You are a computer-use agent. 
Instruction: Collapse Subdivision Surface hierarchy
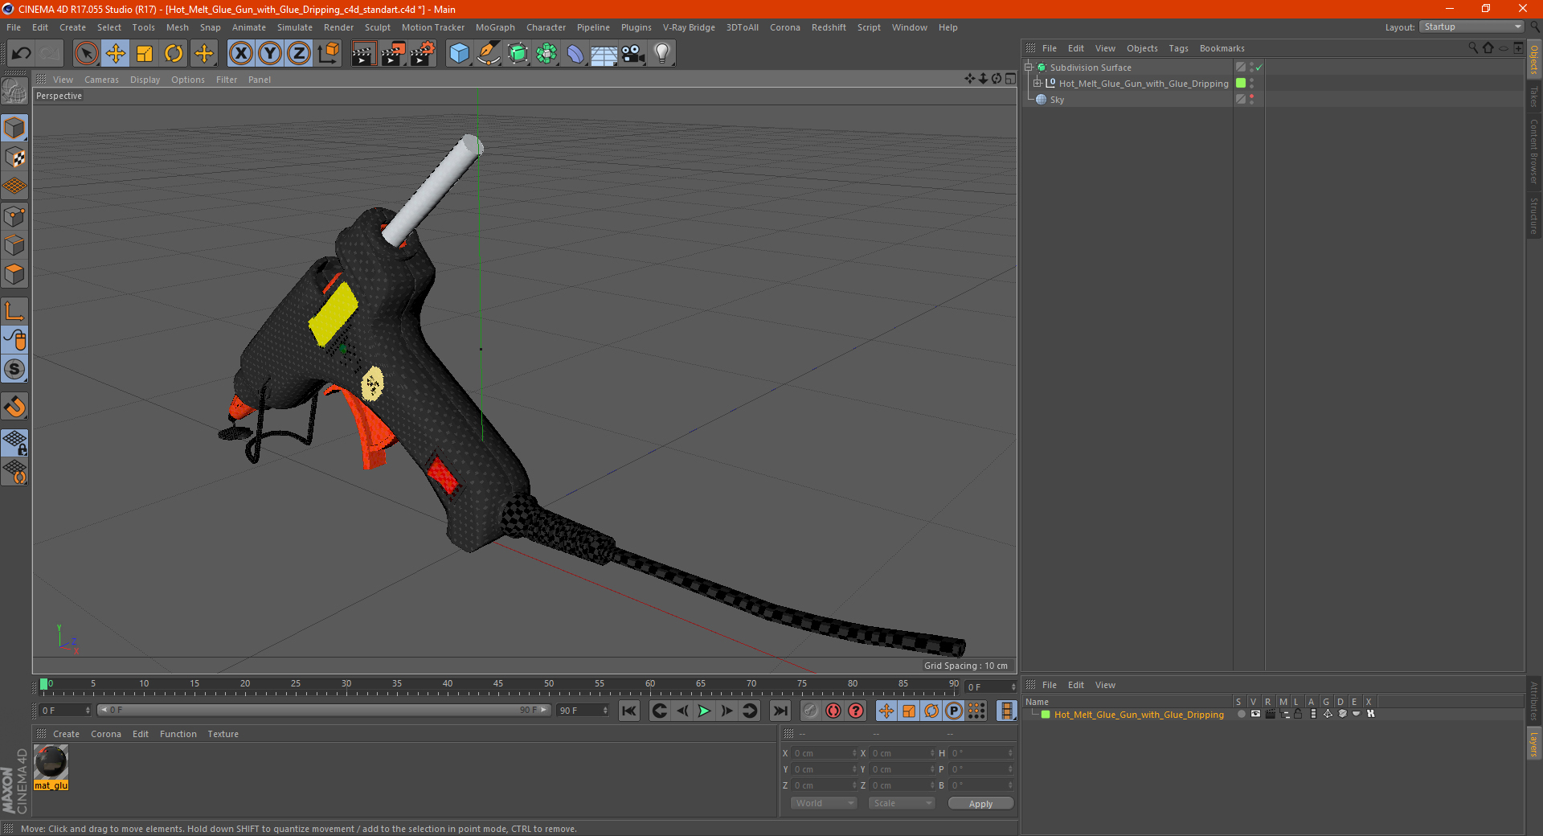point(1028,68)
